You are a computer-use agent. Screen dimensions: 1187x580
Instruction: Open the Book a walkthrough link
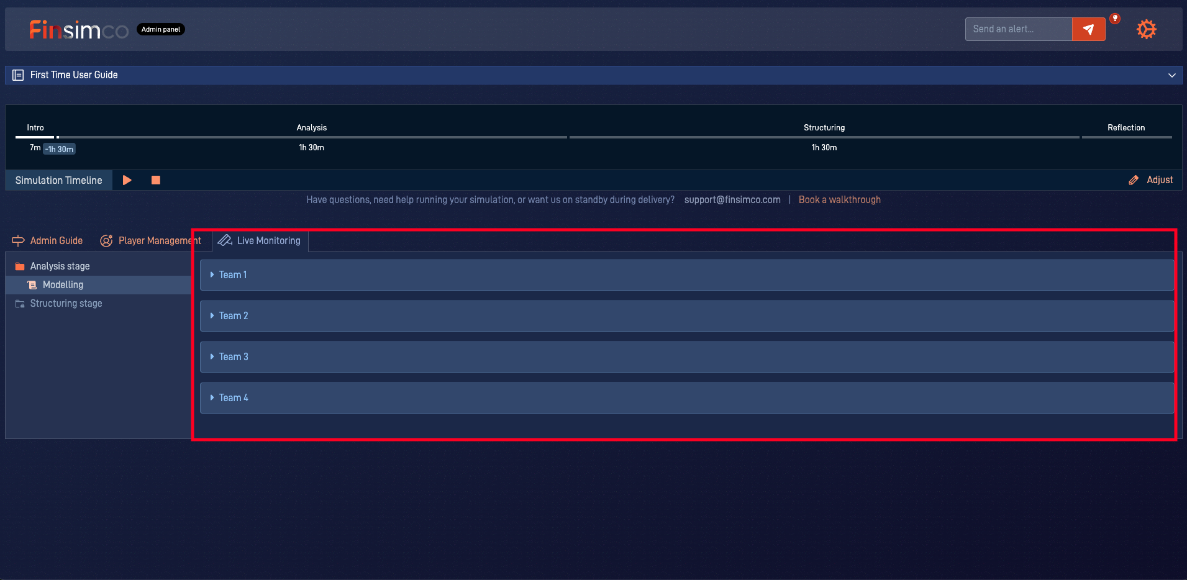click(839, 200)
